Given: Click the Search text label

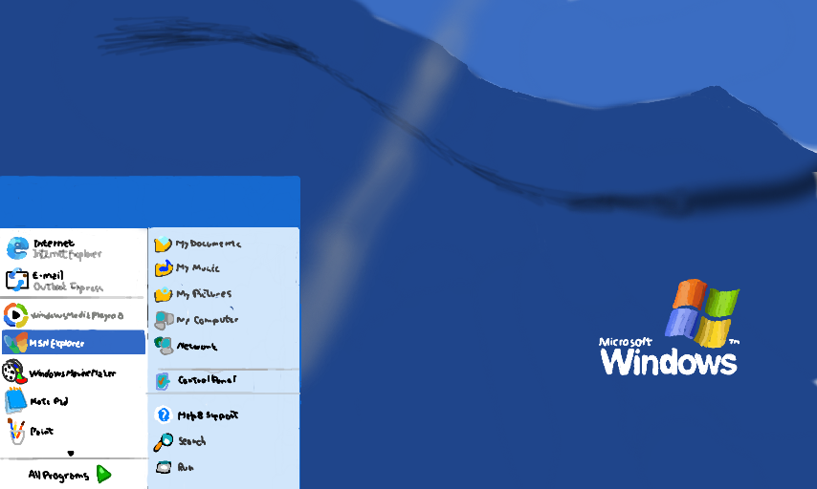Looking at the screenshot, I should click(x=191, y=441).
